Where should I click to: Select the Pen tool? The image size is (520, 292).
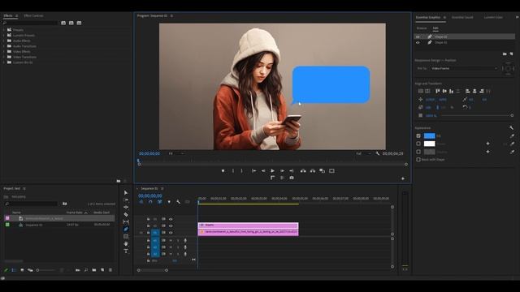click(126, 229)
